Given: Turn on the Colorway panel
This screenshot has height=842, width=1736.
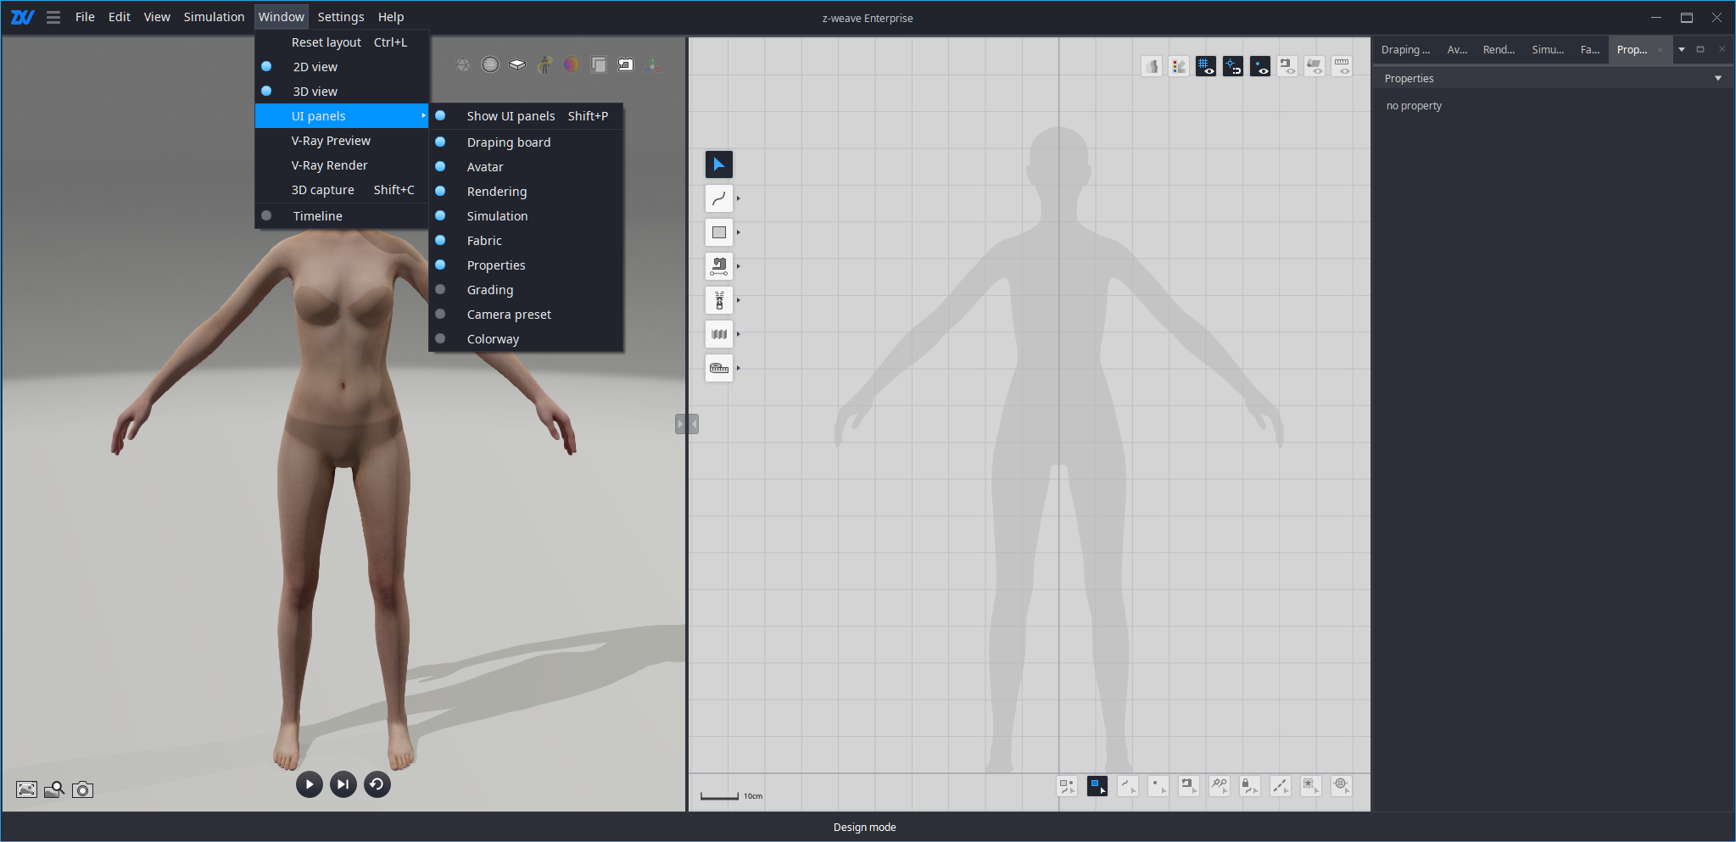Looking at the screenshot, I should pyautogui.click(x=492, y=339).
